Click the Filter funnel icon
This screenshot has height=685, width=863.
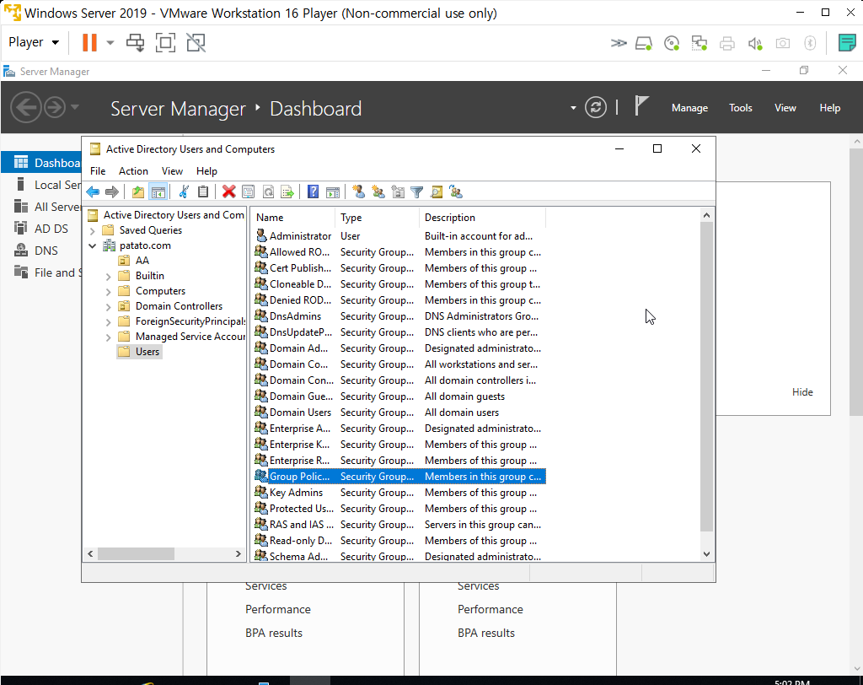[x=416, y=191]
